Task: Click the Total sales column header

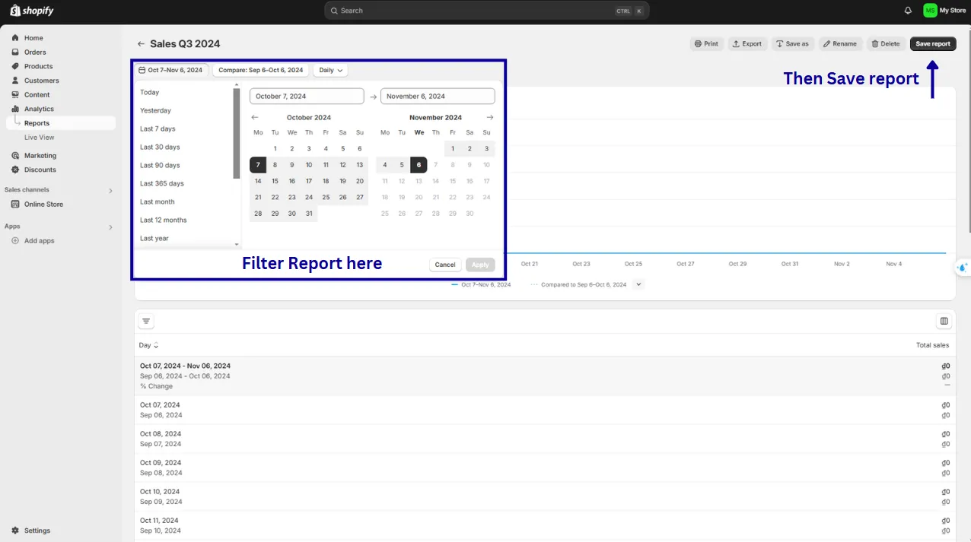Action: click(932, 345)
